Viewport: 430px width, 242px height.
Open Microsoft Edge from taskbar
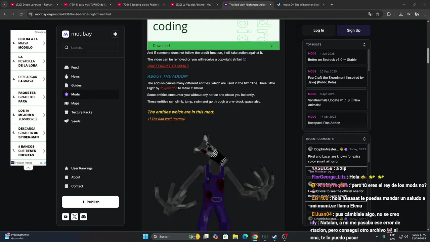(245, 237)
